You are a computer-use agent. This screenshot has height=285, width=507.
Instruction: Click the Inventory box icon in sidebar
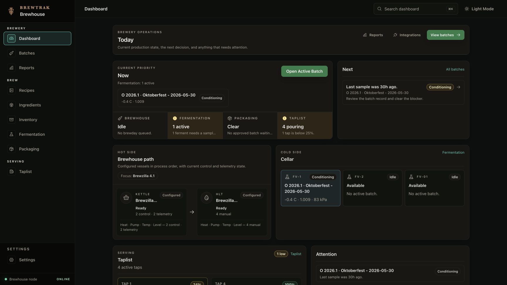click(x=11, y=120)
